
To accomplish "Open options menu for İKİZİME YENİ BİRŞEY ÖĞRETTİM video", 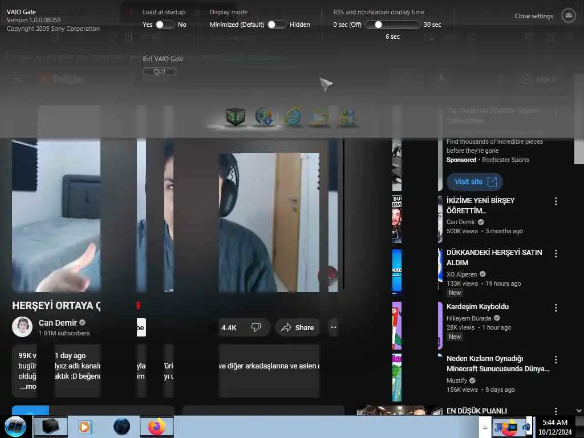I will pyautogui.click(x=555, y=201).
